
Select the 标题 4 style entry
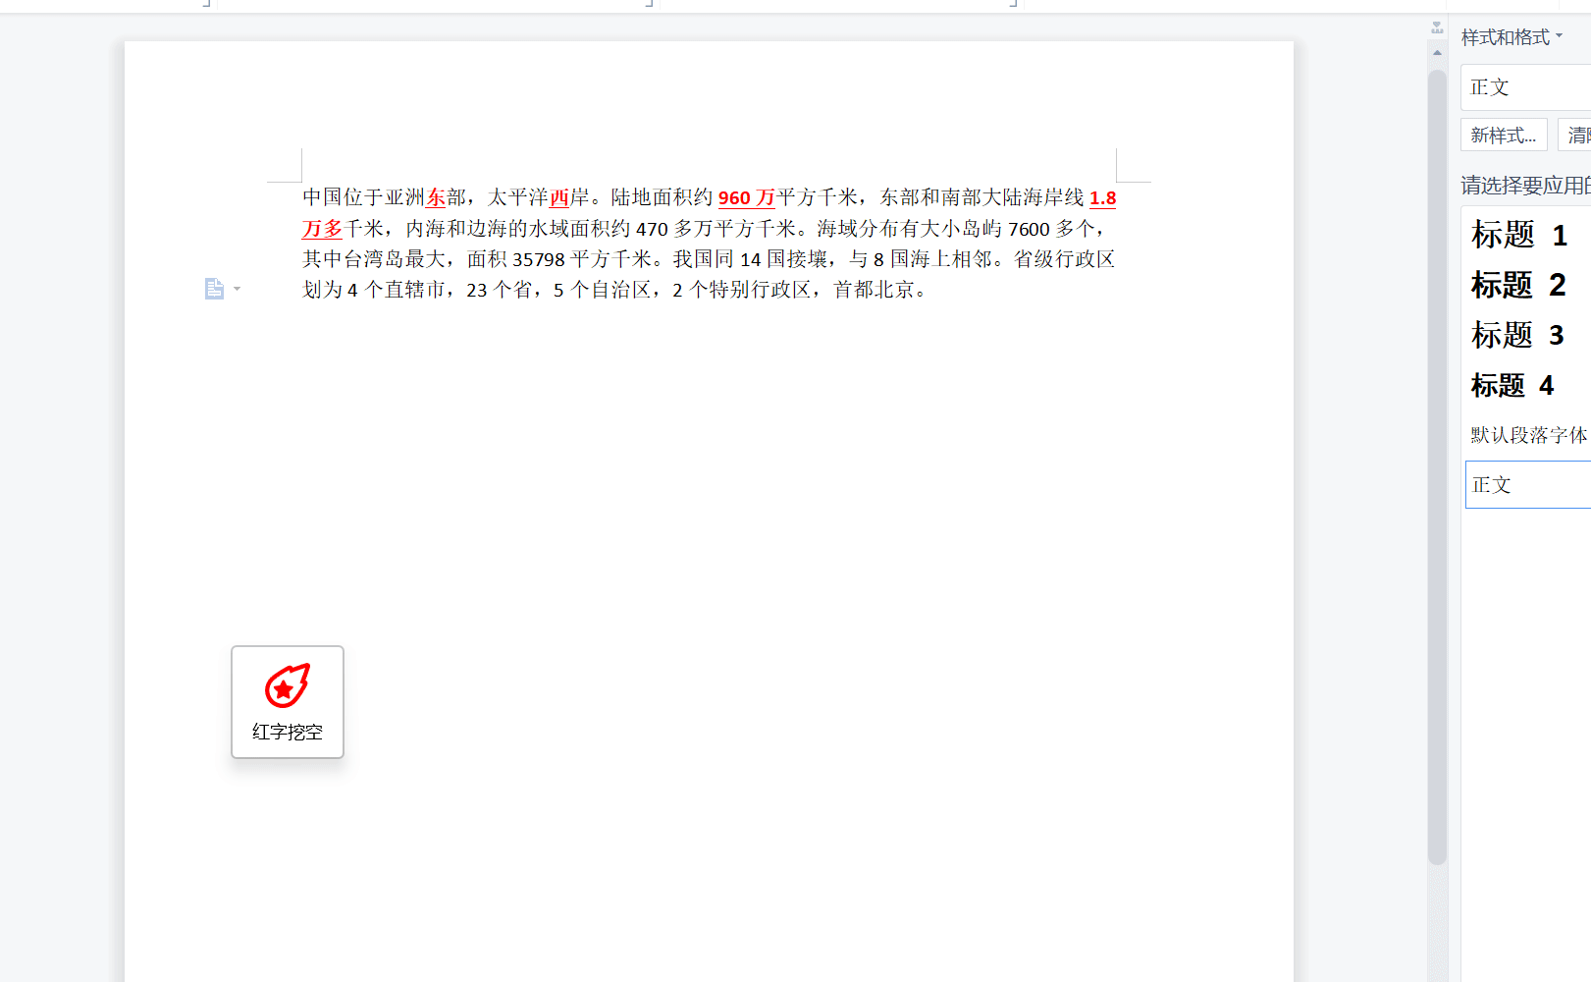click(1513, 385)
